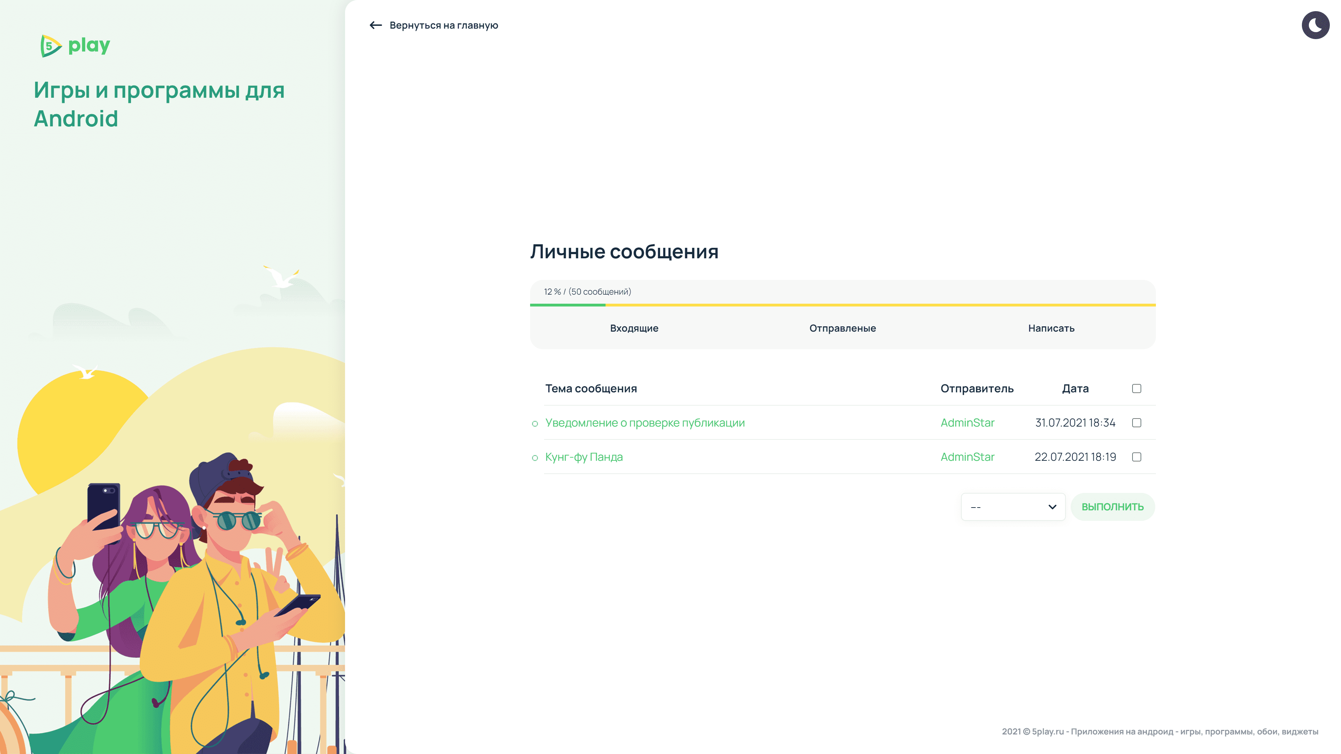
Task: Click the 'Тема сообщения' column header
Action: [x=591, y=388]
